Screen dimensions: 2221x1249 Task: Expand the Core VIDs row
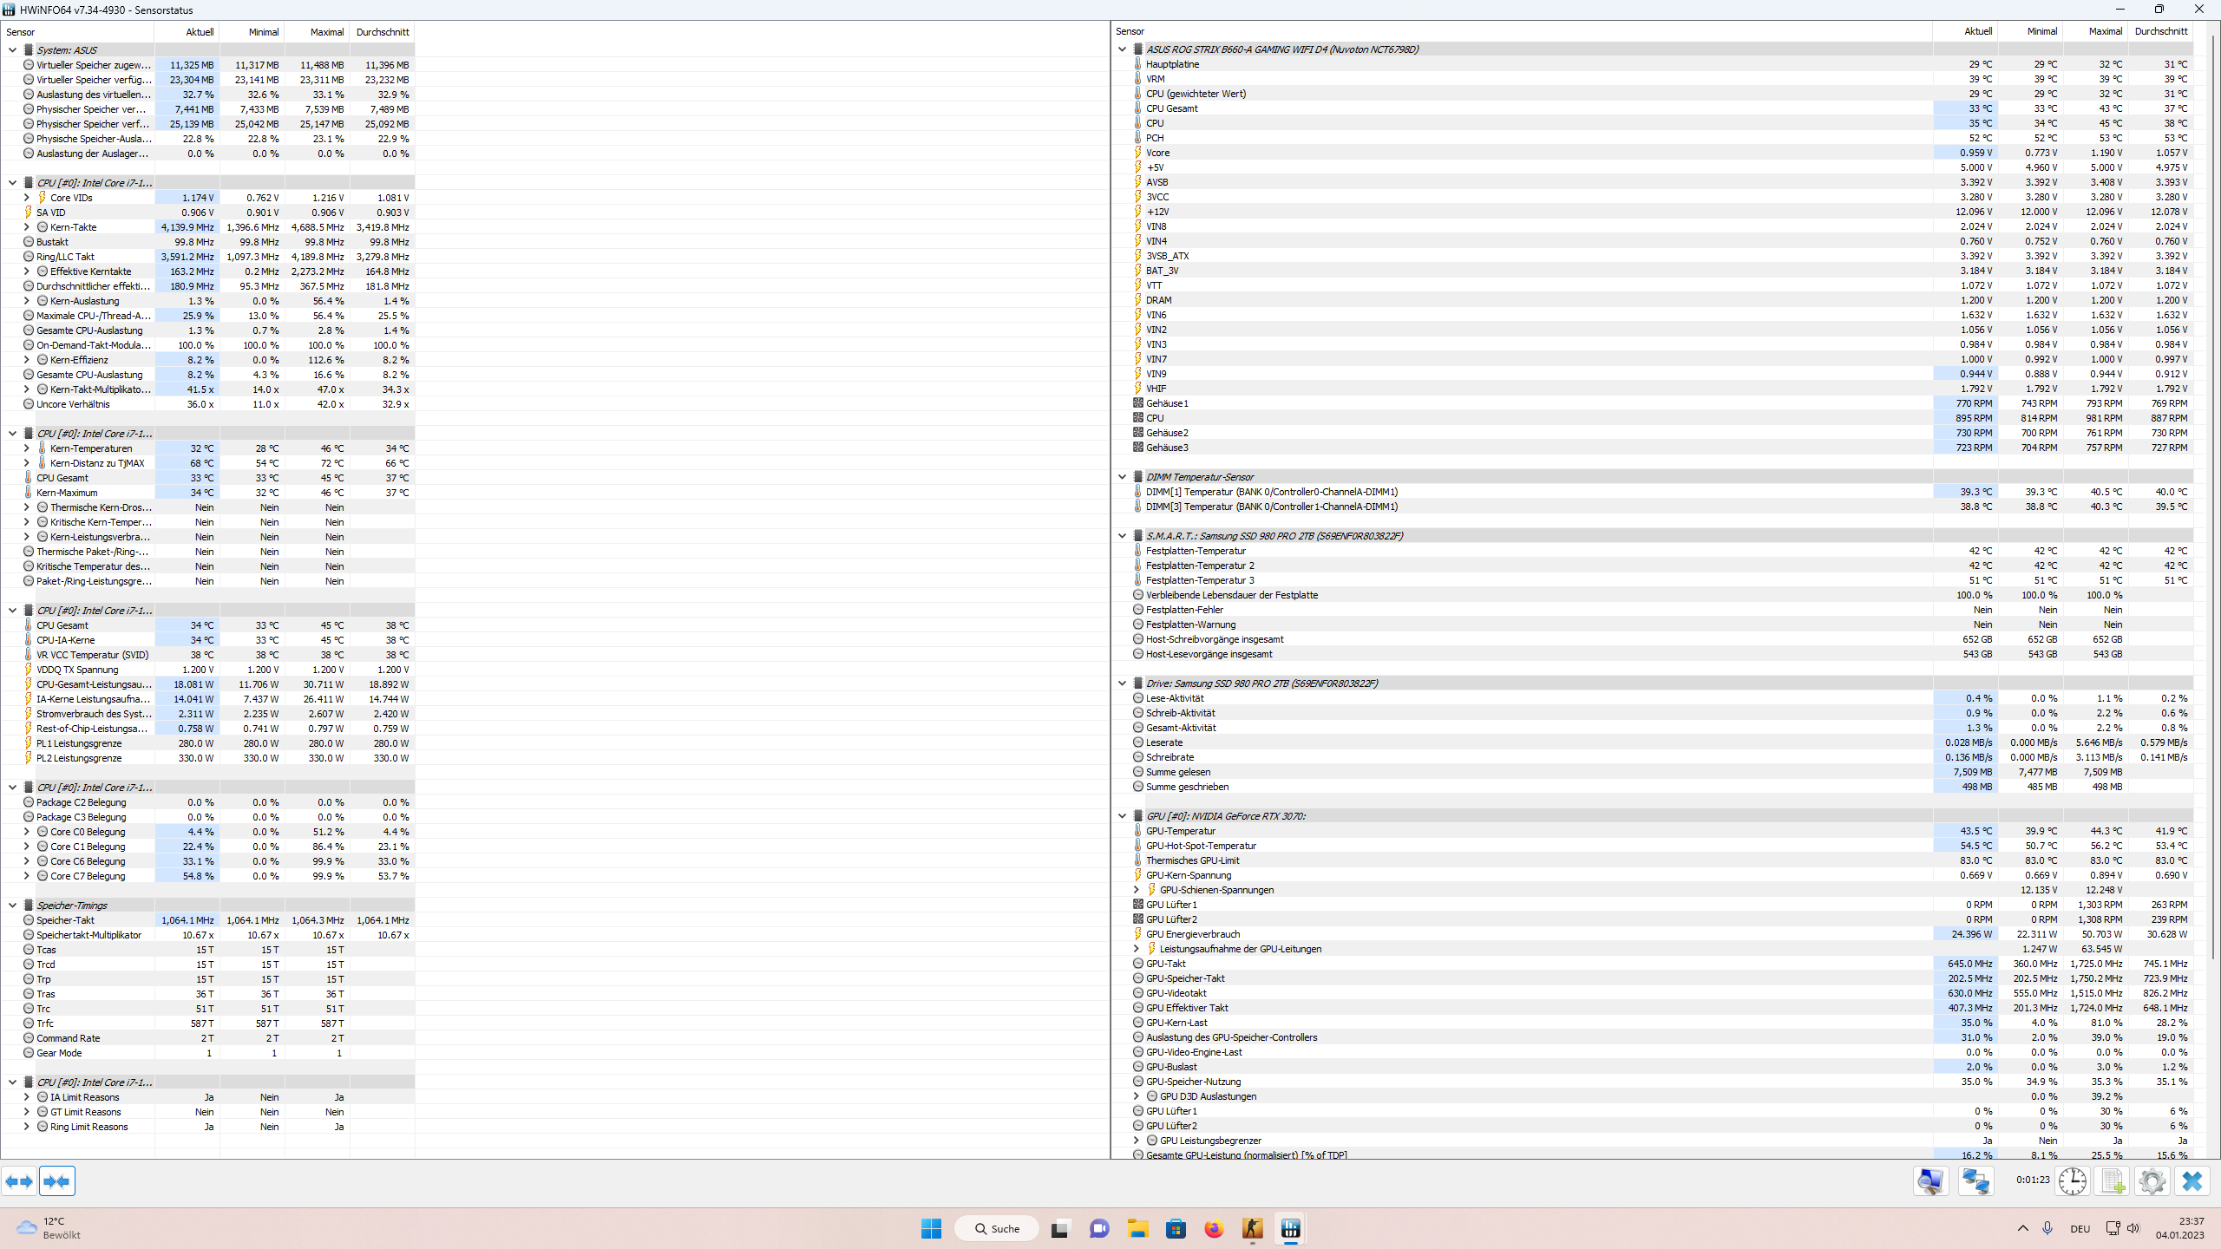(x=26, y=198)
